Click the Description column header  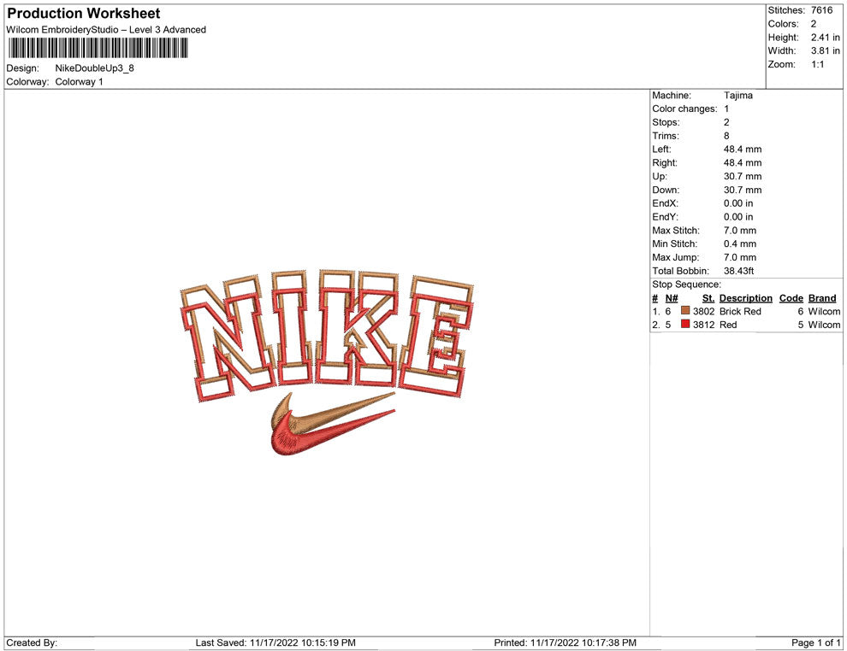tap(745, 297)
